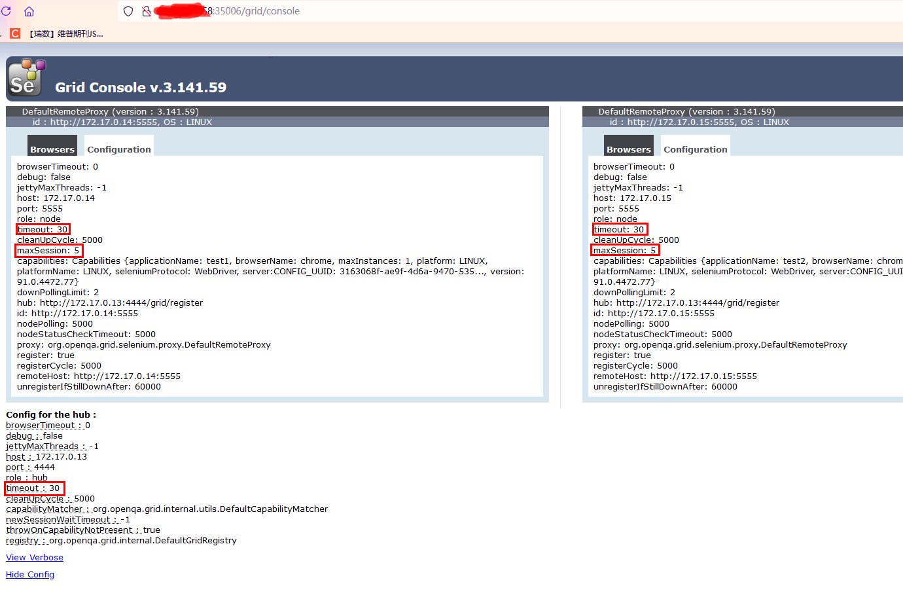Click 'Config for the hub :' heading
The width and height of the screenshot is (903, 599).
[51, 415]
